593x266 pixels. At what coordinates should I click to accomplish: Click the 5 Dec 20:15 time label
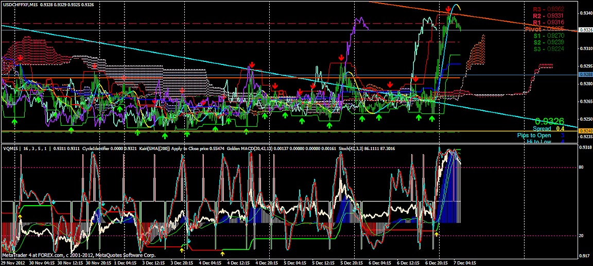click(x=352, y=262)
